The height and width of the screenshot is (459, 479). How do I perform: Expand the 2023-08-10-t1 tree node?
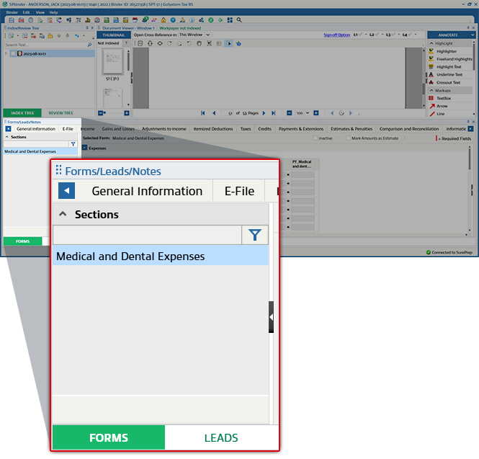pos(6,53)
